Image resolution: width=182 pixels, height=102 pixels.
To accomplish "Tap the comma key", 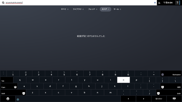I will tap(124, 93).
